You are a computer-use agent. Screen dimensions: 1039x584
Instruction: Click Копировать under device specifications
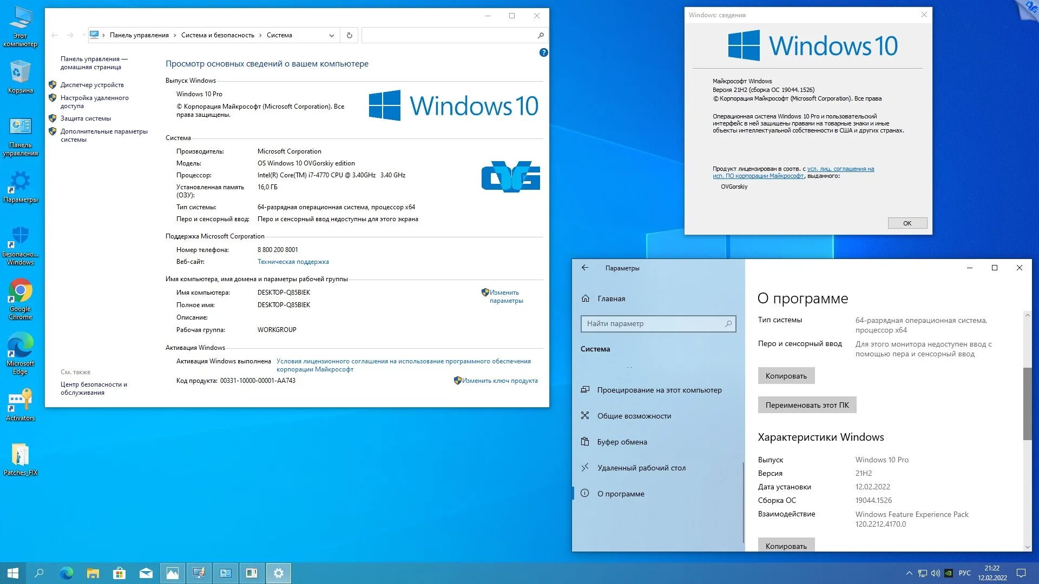point(786,376)
